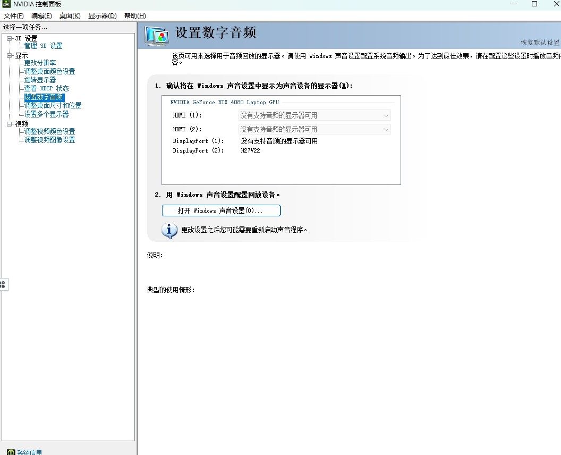Open the HDMI (1) display dropdown

(314, 115)
